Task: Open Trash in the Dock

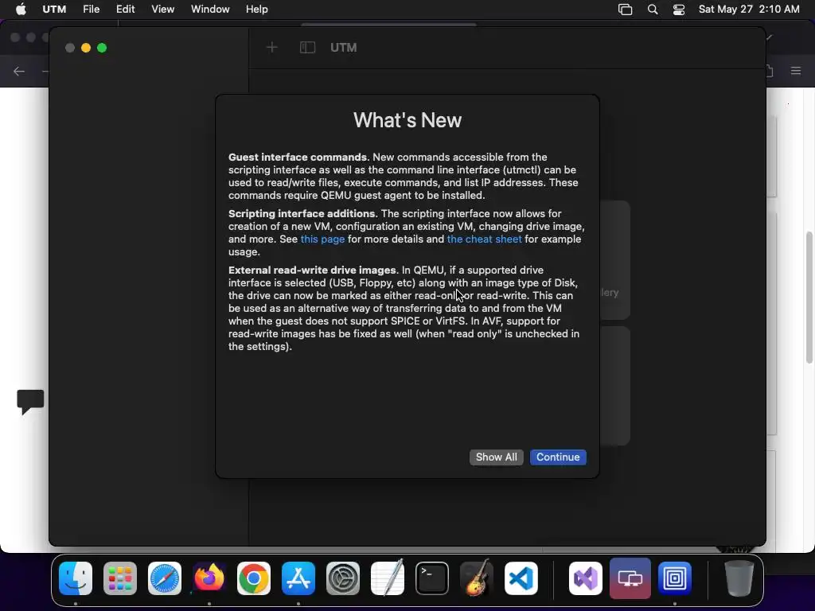Action: tap(739, 578)
